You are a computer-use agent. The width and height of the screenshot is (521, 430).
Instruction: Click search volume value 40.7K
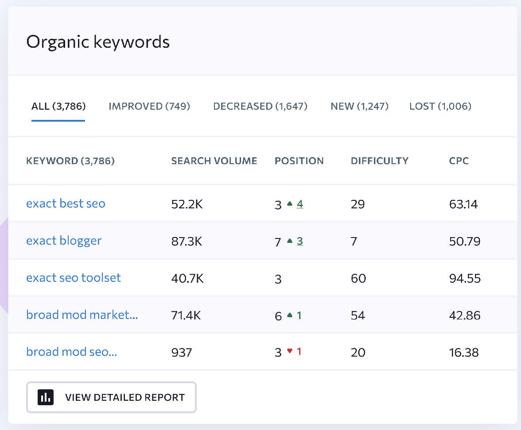point(187,278)
